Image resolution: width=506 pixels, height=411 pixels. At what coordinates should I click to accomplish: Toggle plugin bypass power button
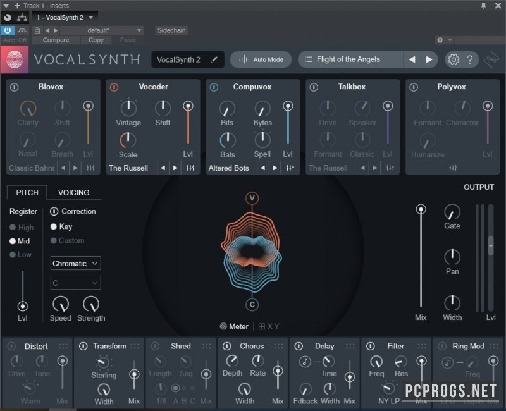click(8, 30)
